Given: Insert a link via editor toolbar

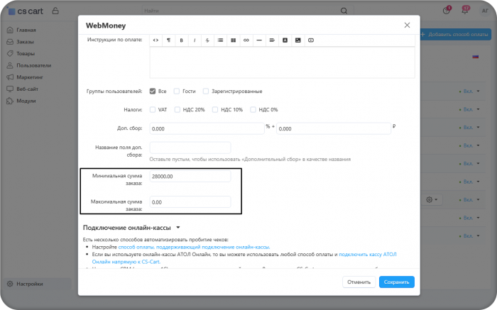Looking at the screenshot, I should (x=246, y=40).
